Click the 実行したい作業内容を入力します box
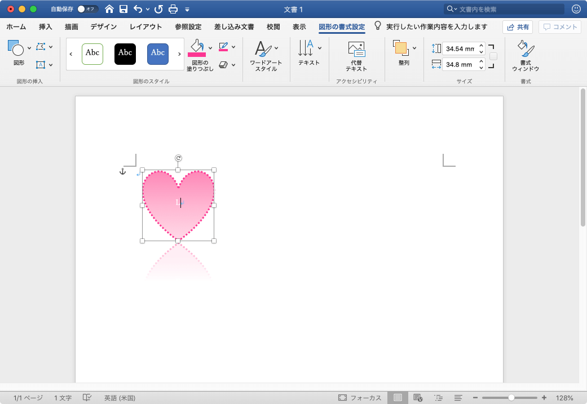 click(436, 26)
